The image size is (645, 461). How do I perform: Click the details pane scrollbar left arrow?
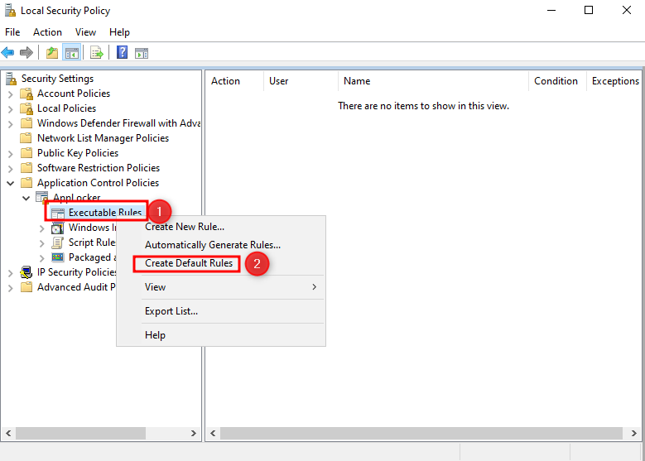click(213, 433)
